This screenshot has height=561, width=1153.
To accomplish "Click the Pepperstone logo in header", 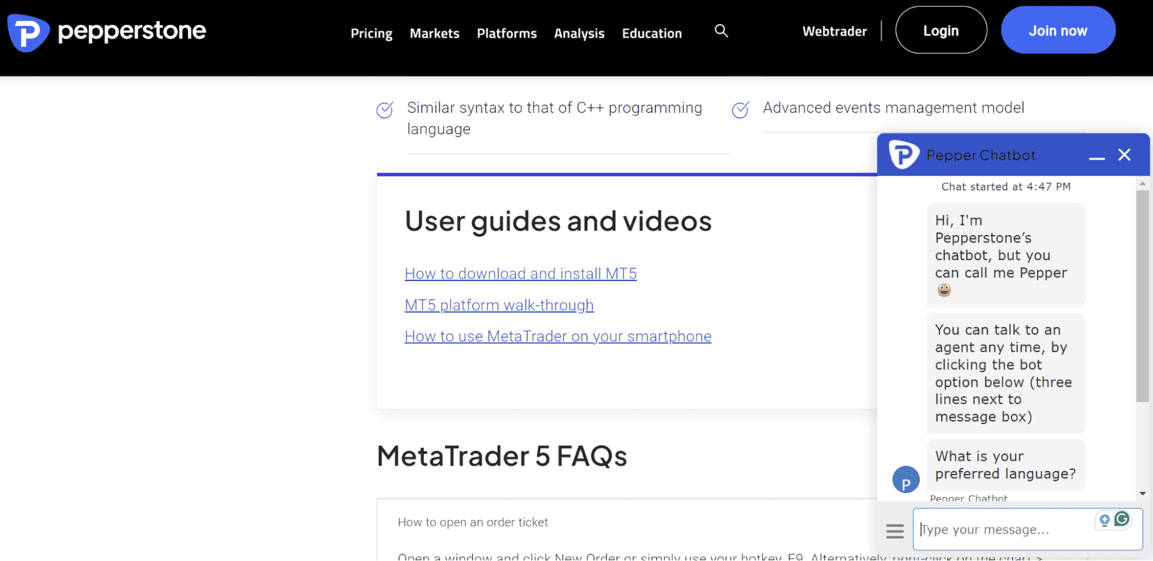I will tap(107, 32).
